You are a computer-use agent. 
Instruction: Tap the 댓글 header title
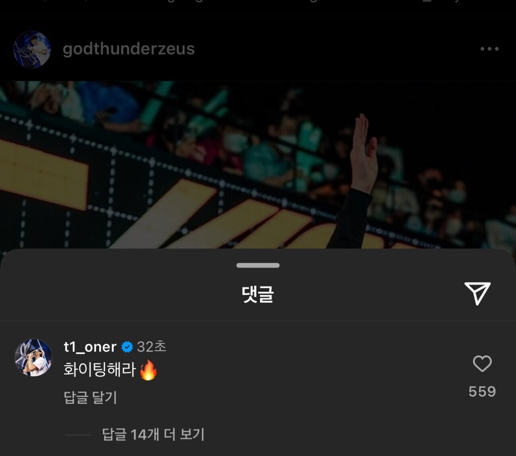click(x=258, y=294)
